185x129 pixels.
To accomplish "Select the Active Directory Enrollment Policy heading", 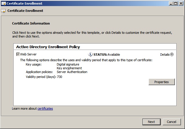I will click(48, 47).
